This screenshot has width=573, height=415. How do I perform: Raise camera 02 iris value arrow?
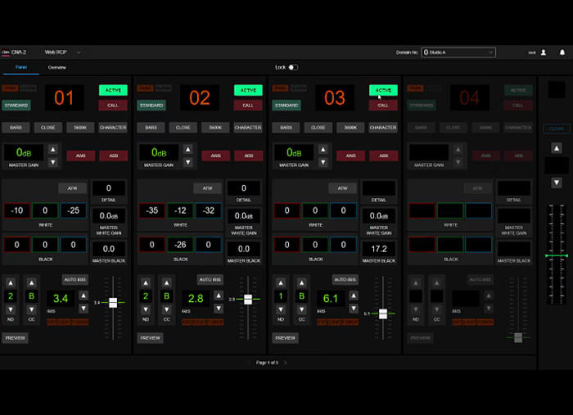click(219, 295)
